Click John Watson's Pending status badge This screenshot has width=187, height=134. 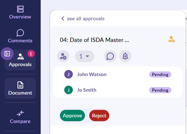point(160,75)
